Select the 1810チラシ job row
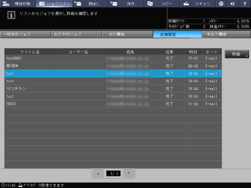This screenshot has height=188, width=251. tap(113, 89)
